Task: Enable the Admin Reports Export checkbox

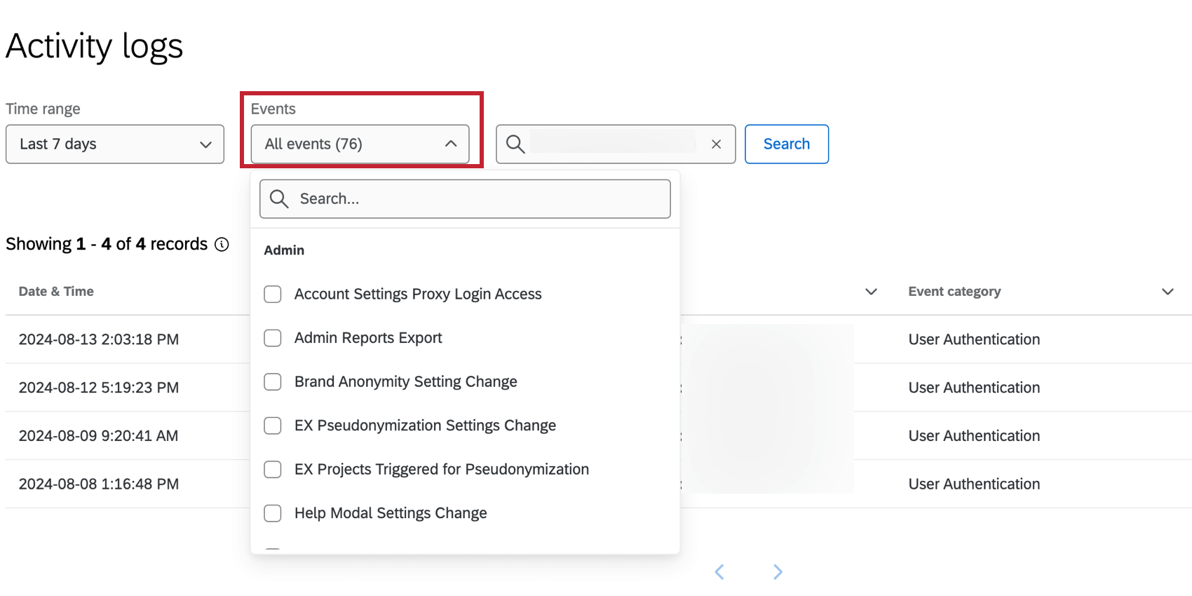Action: point(273,338)
